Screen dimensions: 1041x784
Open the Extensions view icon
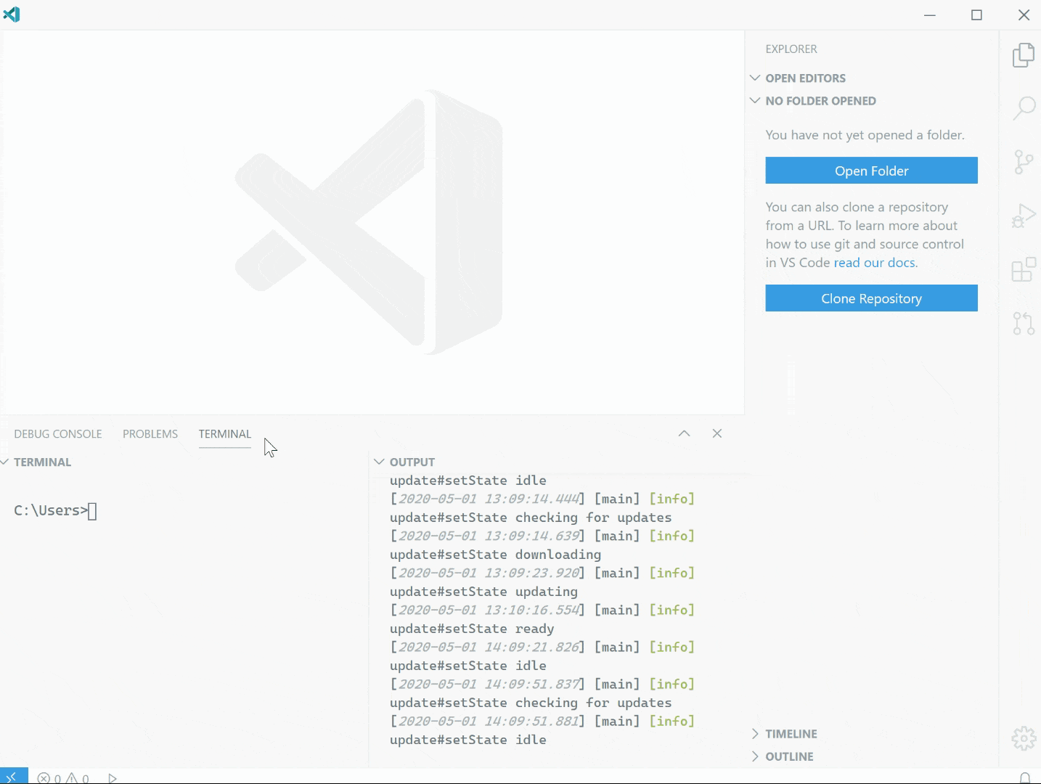click(1024, 269)
